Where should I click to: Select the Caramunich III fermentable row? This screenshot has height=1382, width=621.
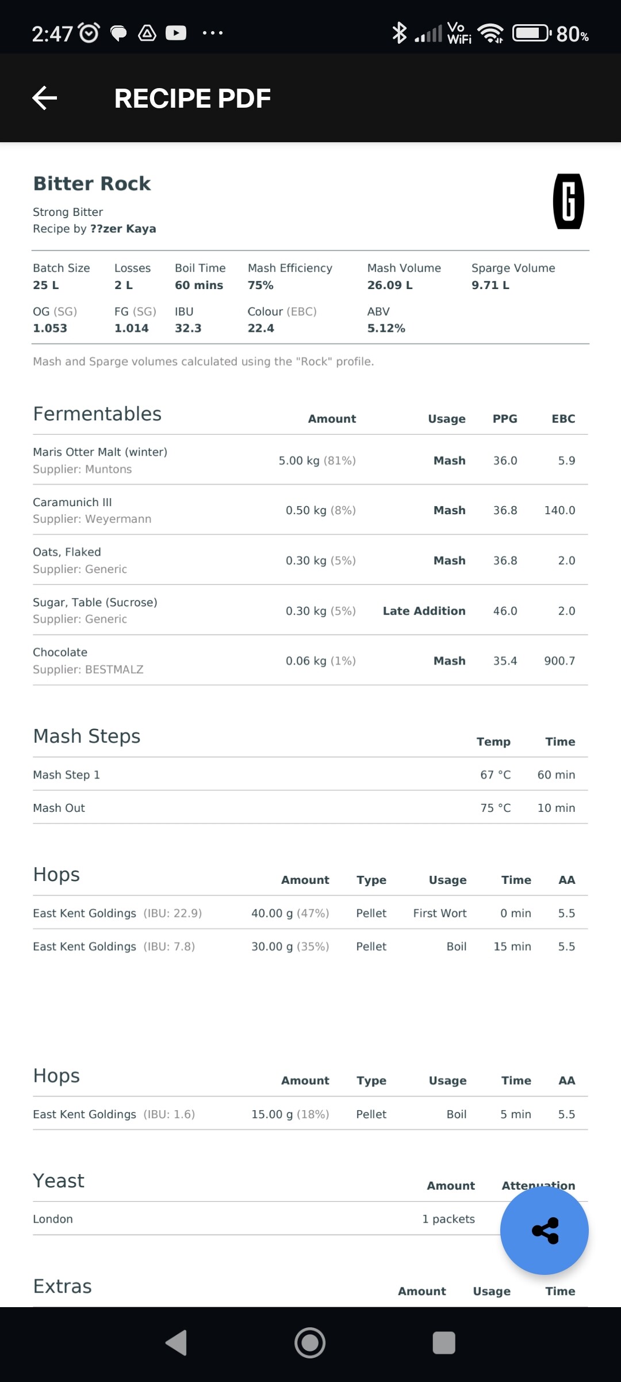click(x=310, y=510)
